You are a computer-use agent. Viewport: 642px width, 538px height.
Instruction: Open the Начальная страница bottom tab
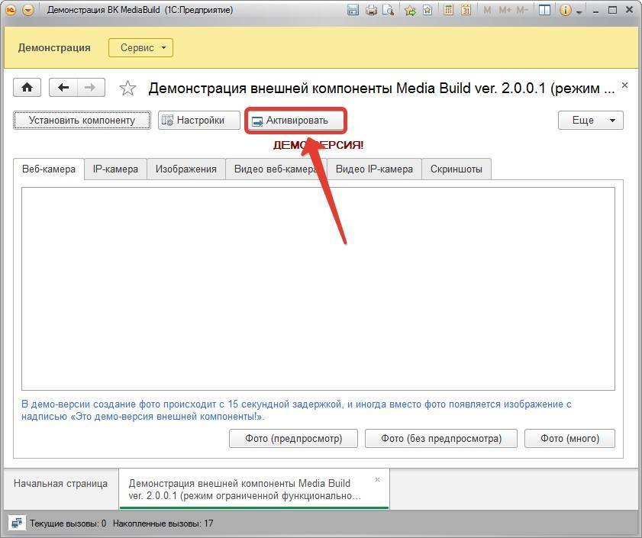(x=60, y=484)
